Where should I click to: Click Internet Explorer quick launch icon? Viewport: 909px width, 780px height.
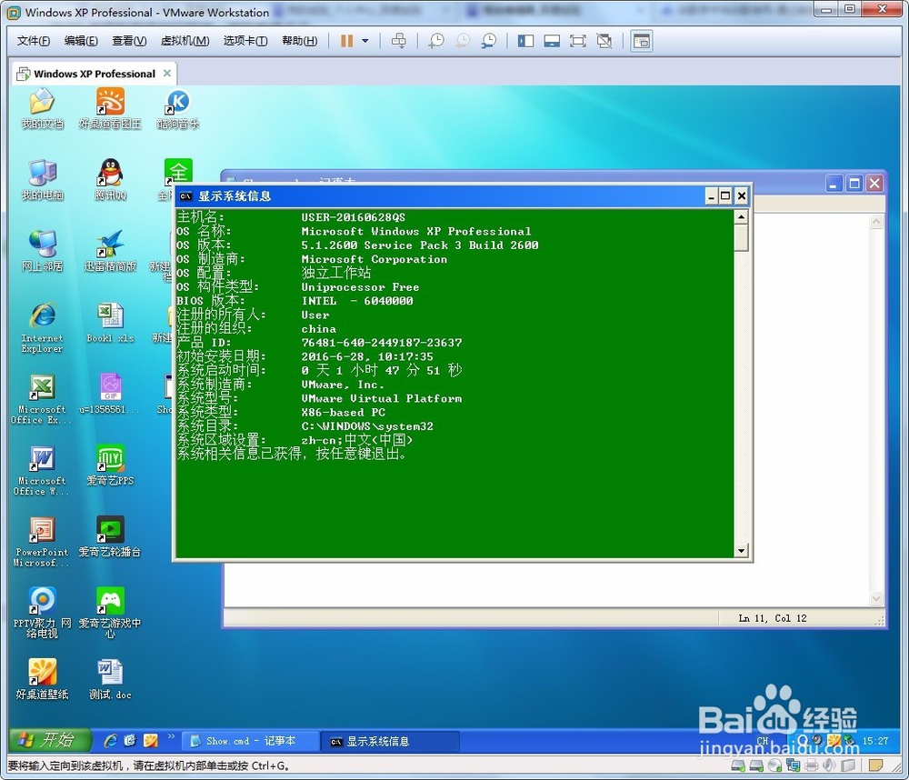coord(110,741)
